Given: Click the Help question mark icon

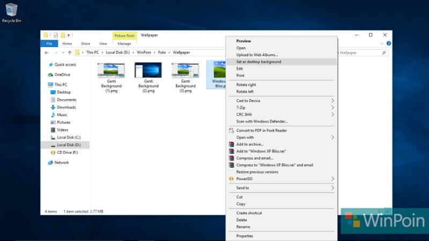Looking at the screenshot, I should (388, 43).
